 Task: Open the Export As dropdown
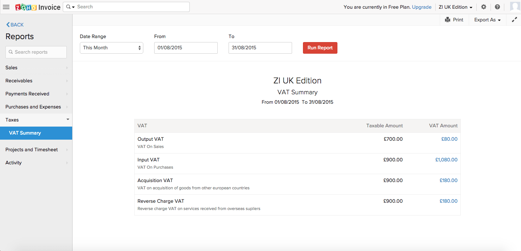pos(487,20)
